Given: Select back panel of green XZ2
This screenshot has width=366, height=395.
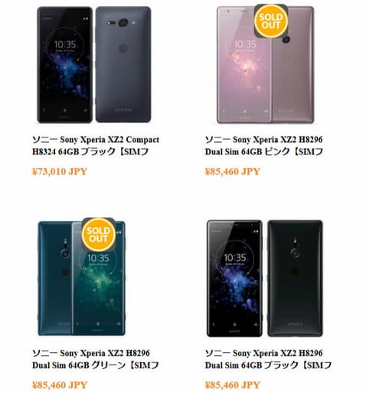Looking at the screenshot, I should [x=54, y=278].
